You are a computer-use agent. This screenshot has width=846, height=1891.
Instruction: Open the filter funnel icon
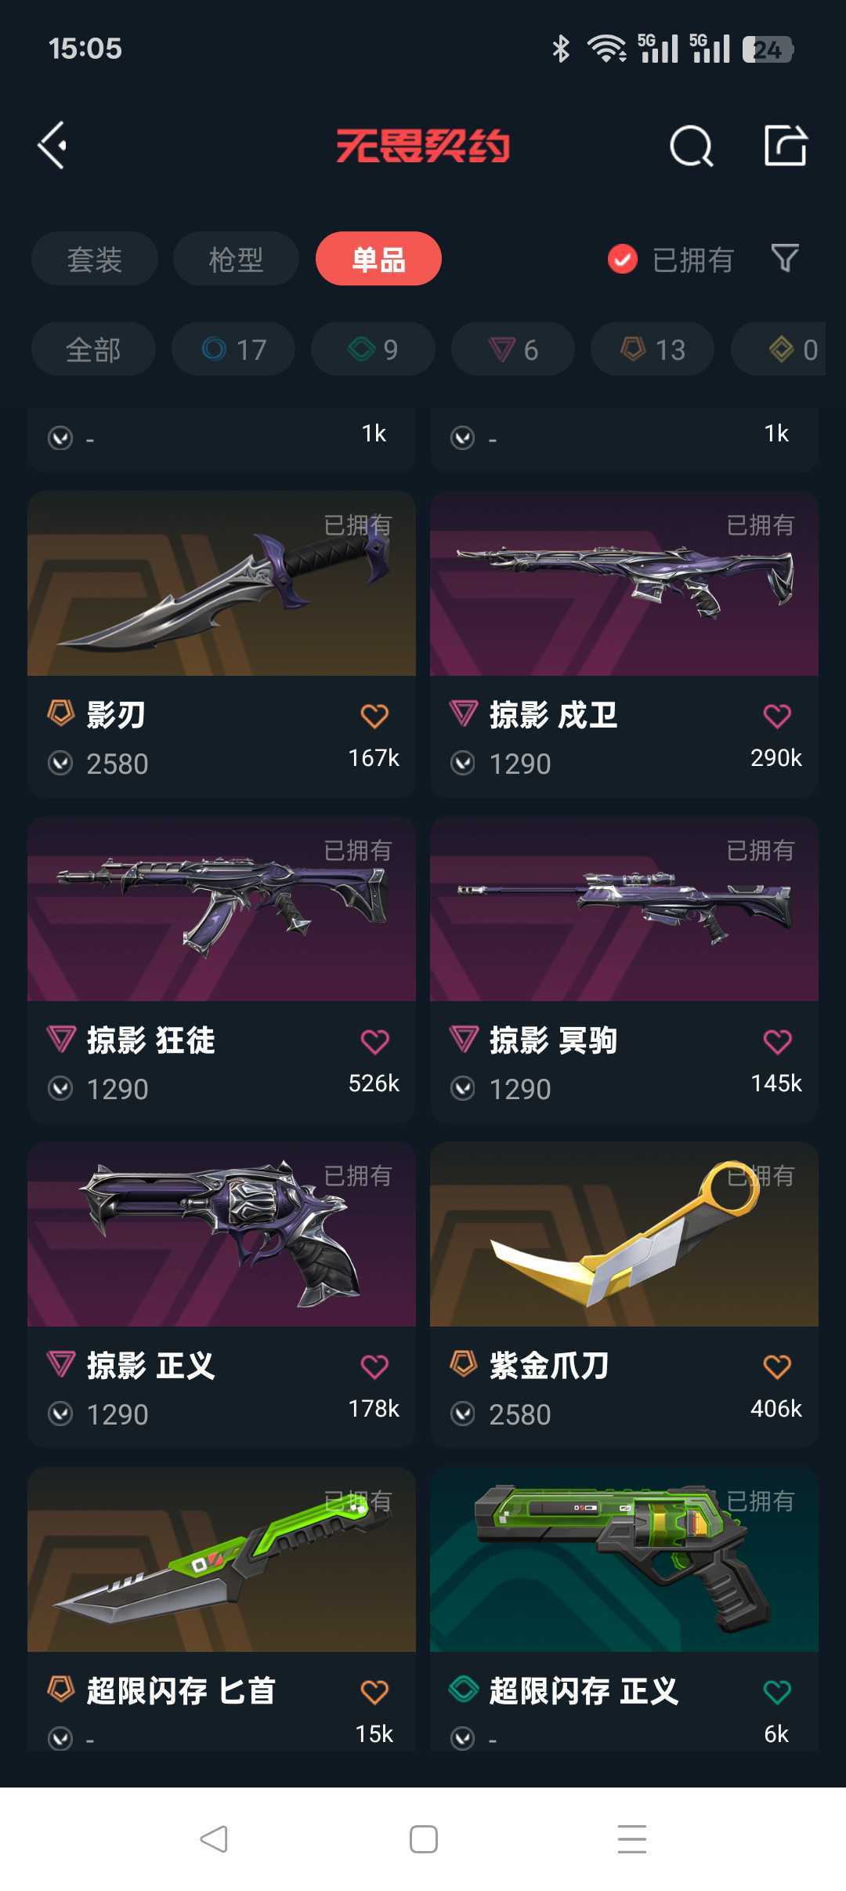tap(785, 258)
